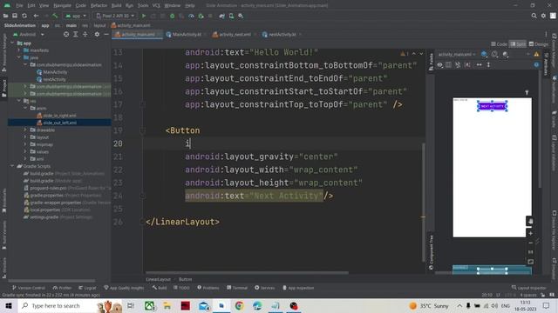Open design surface layers dropdown
The width and height of the screenshot is (558, 313).
[484, 54]
